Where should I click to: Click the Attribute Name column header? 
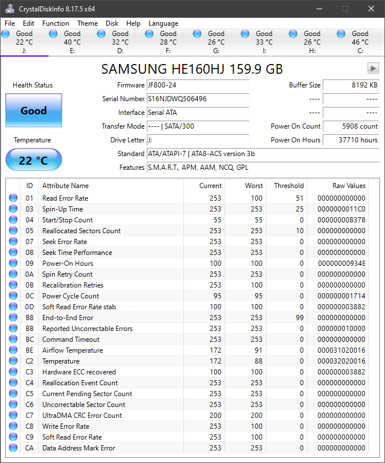(x=111, y=186)
